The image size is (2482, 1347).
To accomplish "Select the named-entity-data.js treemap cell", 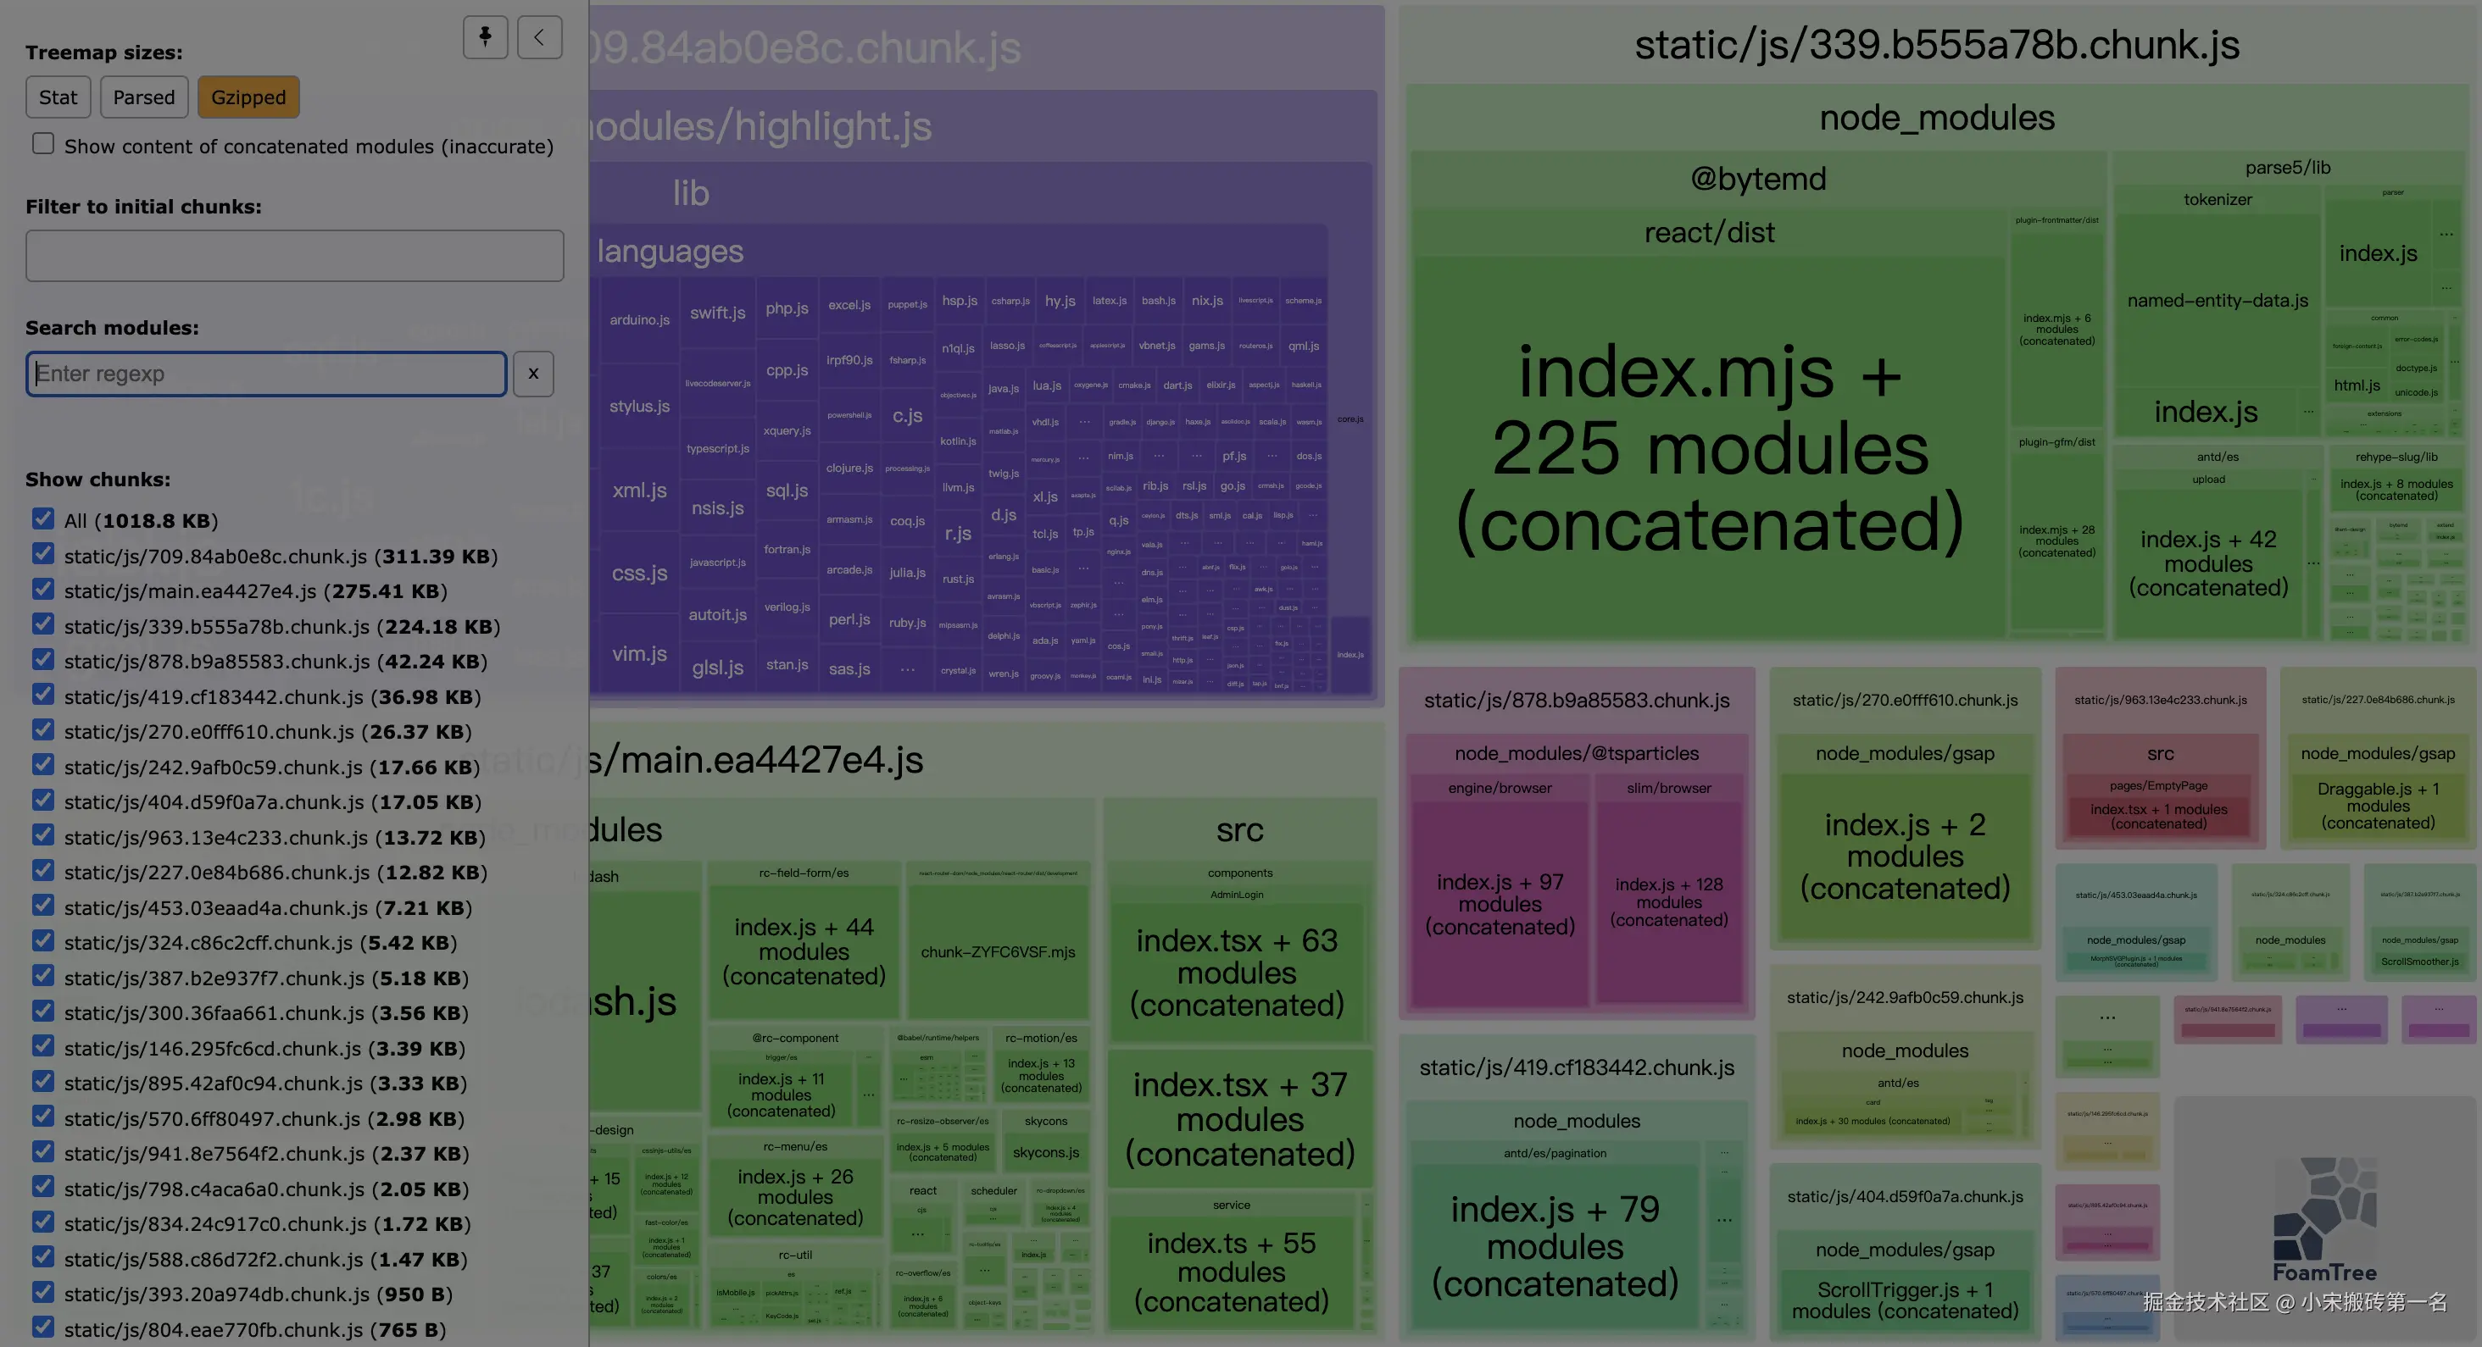I will pyautogui.click(x=2217, y=301).
